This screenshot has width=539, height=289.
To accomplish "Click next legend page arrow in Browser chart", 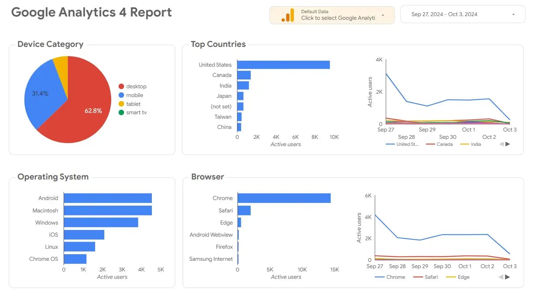I will 508,277.
